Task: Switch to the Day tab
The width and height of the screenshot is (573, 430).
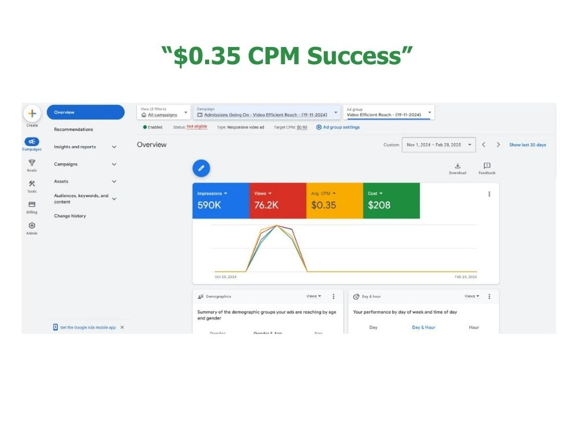Action: 373,327
